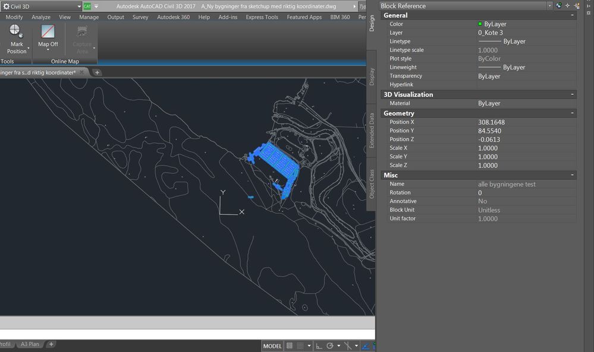Open Quick Select in Properties palette
Viewport: 594px width, 352px height.
[x=577, y=6]
